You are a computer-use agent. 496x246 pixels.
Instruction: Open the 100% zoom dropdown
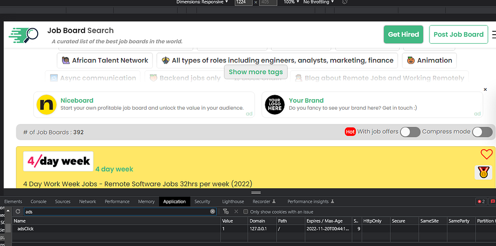(291, 2)
